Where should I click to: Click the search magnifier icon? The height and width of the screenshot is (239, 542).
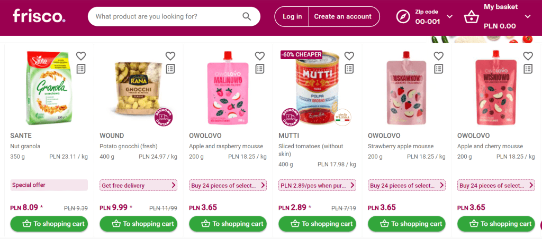[x=247, y=16]
